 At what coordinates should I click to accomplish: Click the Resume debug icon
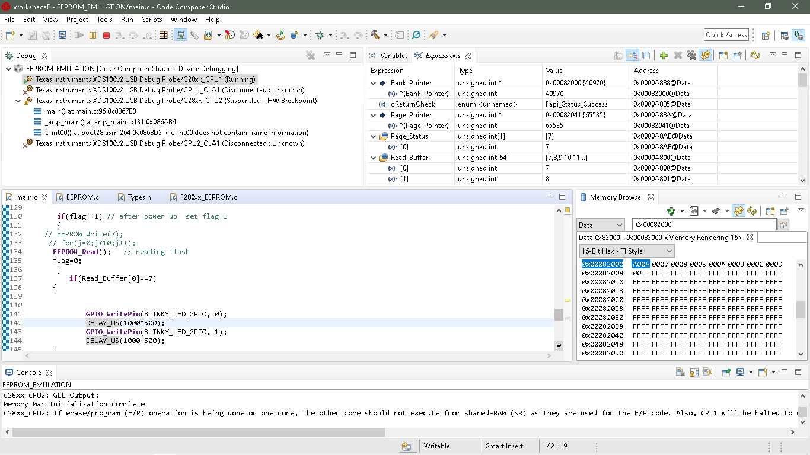point(79,35)
